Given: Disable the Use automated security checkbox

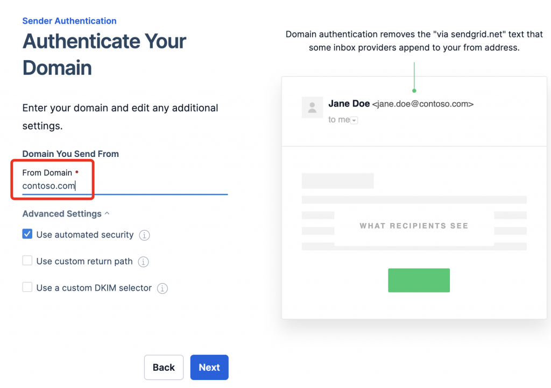Looking at the screenshot, I should [x=27, y=234].
